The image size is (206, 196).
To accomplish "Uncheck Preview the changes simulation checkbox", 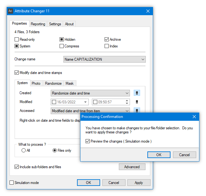I will coord(87,141).
